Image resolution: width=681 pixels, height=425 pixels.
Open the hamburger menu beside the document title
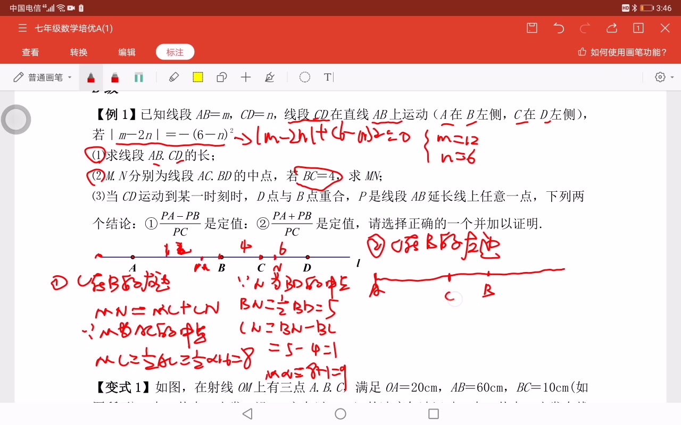tap(22, 28)
